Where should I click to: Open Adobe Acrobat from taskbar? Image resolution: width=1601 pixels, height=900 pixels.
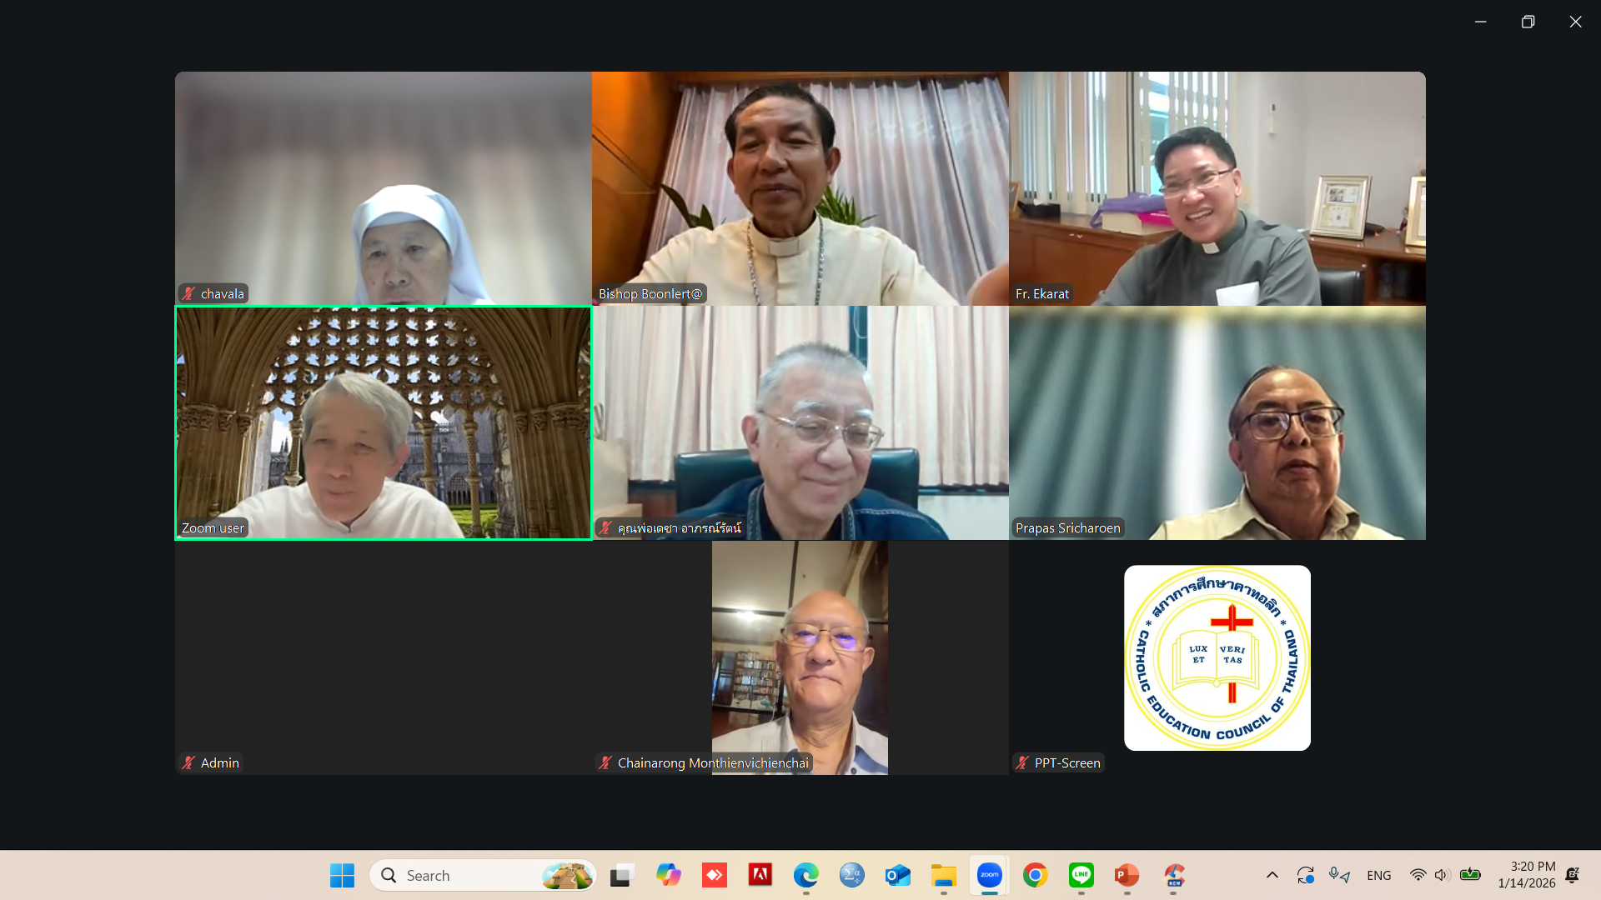coord(760,875)
